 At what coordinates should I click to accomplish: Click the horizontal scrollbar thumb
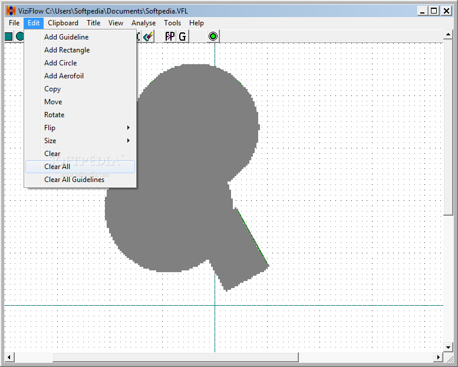click(176, 357)
